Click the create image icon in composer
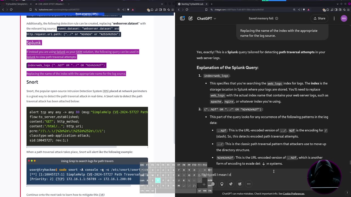The image size is (351, 197). pos(240,184)
